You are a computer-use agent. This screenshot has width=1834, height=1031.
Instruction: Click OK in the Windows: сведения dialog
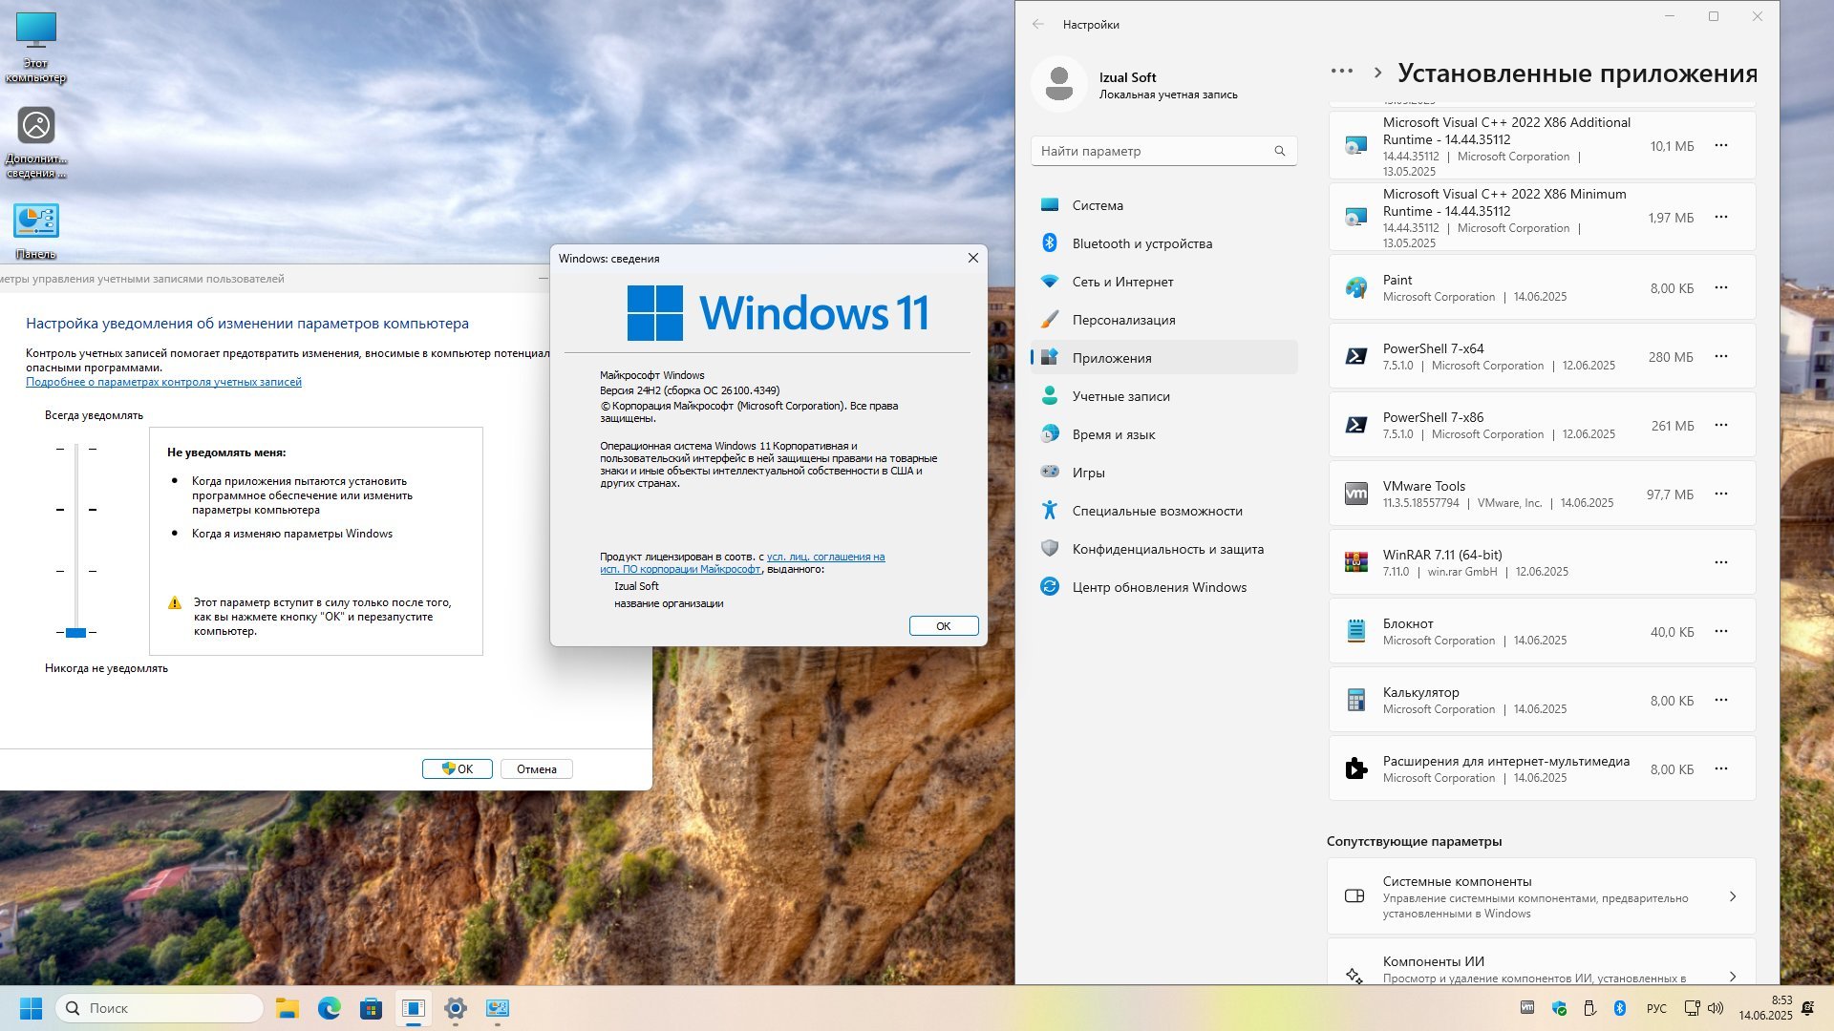(944, 626)
